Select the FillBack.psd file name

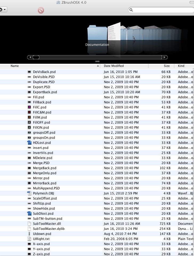click(x=42, y=102)
